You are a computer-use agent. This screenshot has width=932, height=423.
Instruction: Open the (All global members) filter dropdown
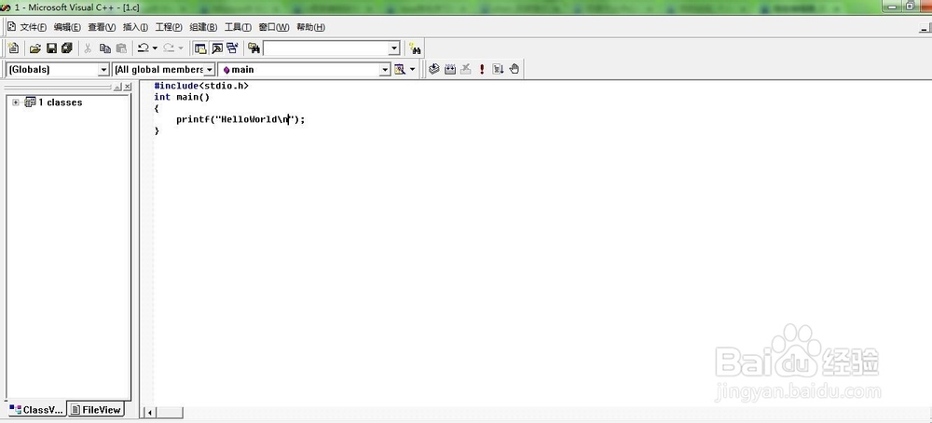(209, 70)
